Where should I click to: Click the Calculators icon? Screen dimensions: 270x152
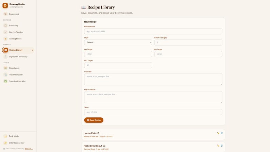(x=5, y=68)
